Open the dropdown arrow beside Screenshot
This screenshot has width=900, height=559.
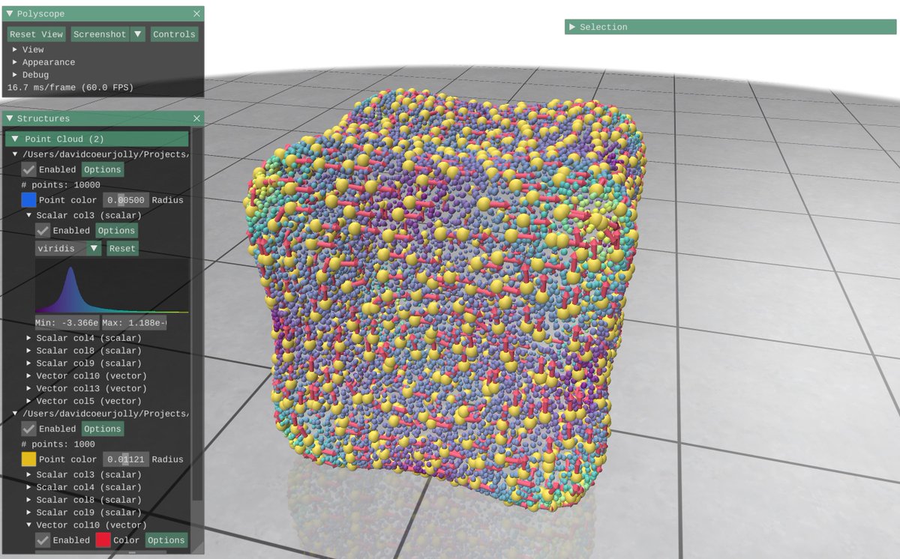pos(138,34)
